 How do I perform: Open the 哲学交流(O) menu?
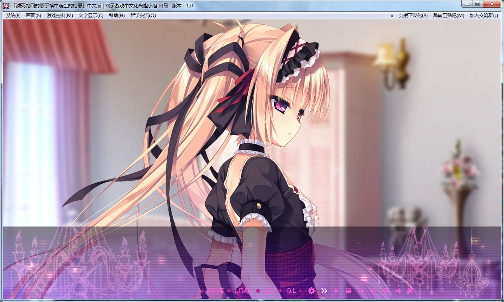(x=143, y=16)
